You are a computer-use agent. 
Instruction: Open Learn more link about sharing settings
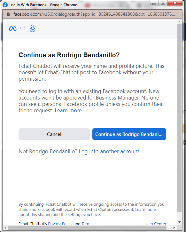pos(145,209)
